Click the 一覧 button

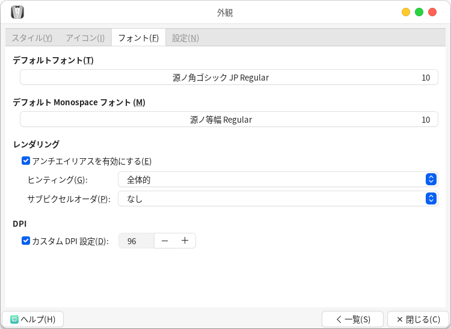(352, 319)
